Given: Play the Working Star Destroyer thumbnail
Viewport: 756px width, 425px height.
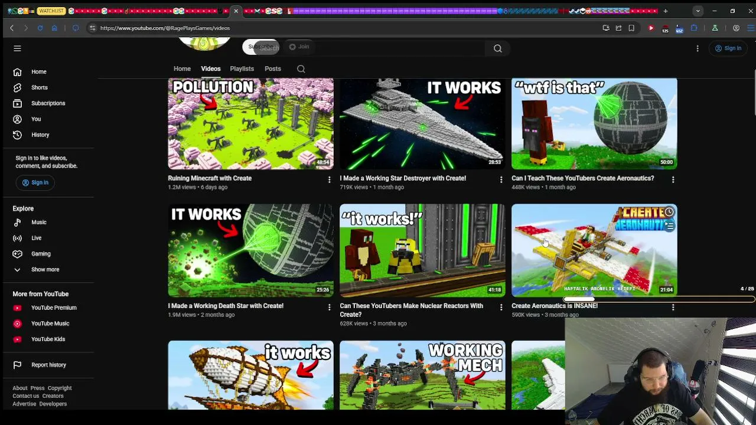Looking at the screenshot, I should [x=422, y=123].
